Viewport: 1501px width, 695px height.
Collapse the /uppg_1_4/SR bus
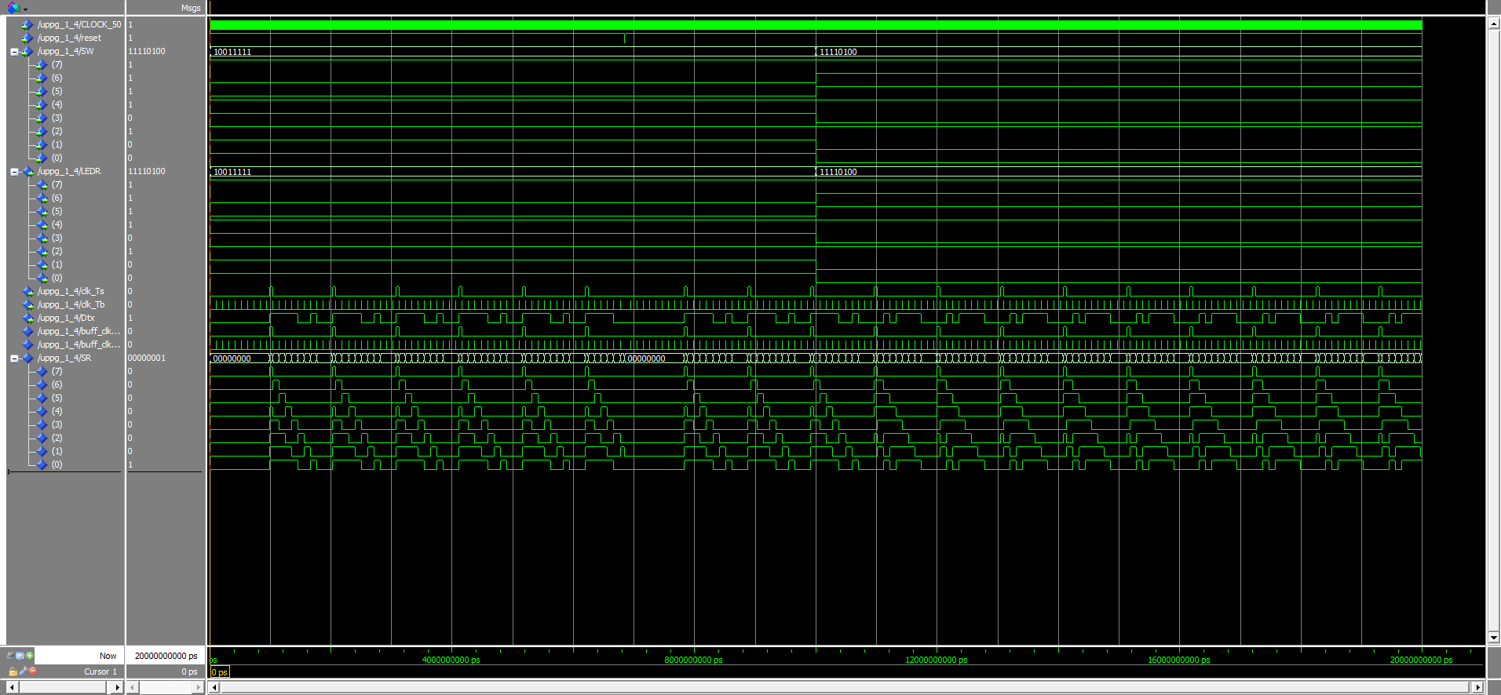click(14, 358)
